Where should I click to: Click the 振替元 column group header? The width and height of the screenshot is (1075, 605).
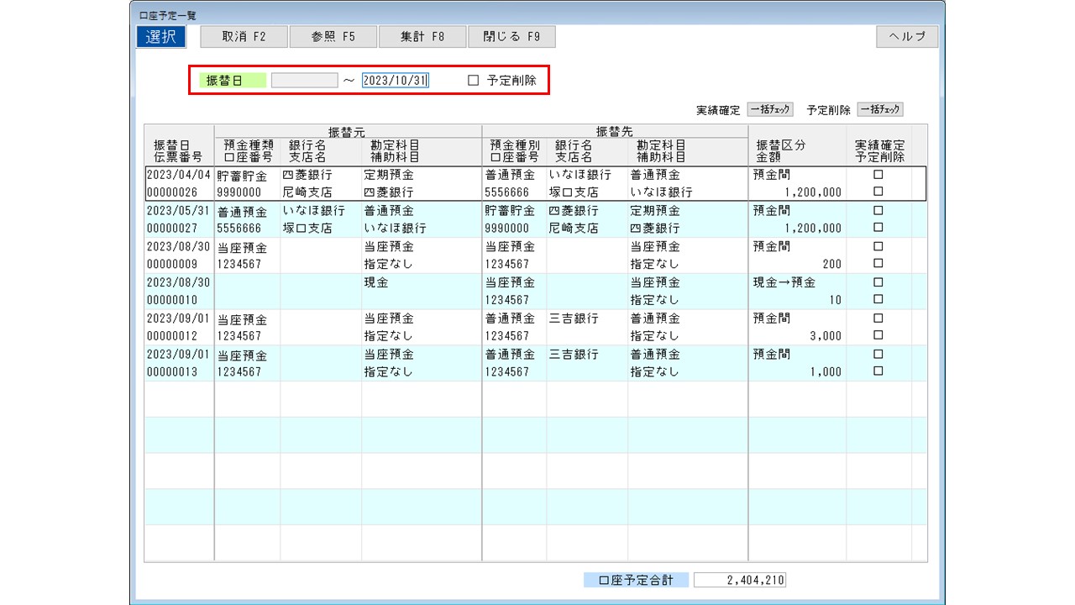pos(347,131)
